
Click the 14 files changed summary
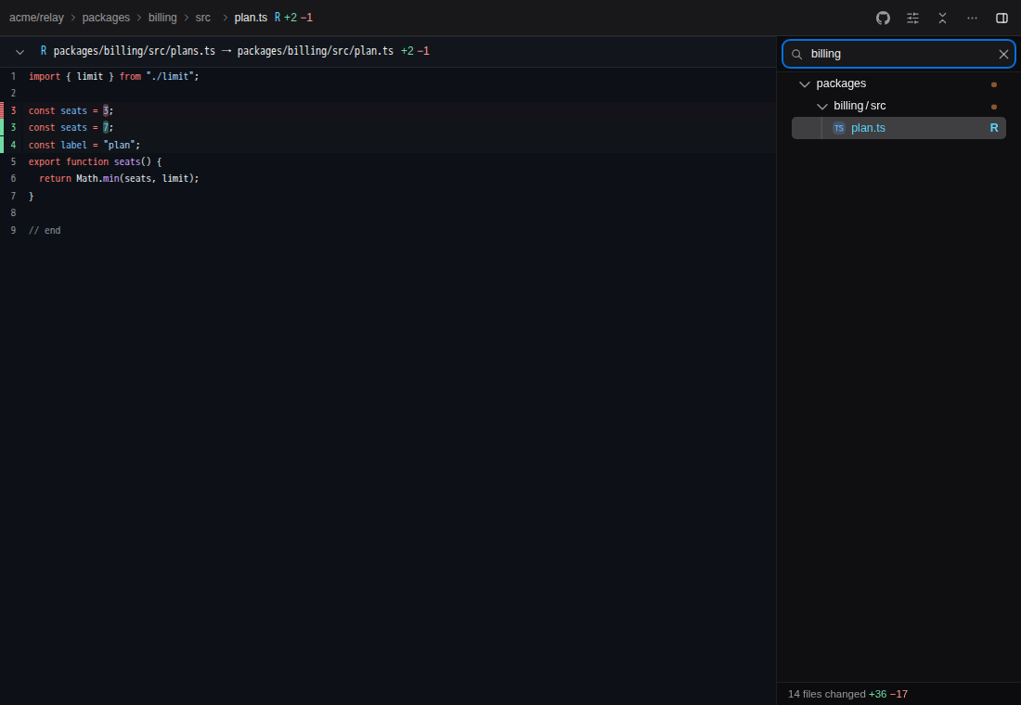(x=827, y=694)
